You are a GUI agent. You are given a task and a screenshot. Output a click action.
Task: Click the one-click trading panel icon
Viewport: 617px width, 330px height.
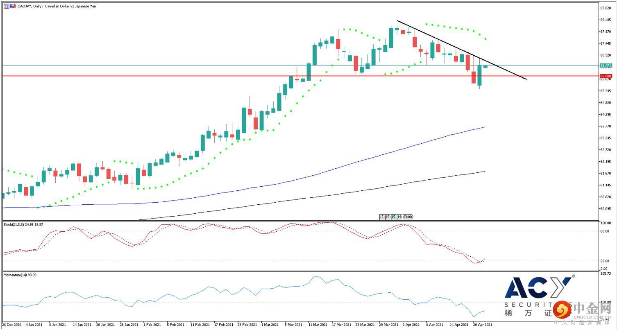[x=7, y=6]
